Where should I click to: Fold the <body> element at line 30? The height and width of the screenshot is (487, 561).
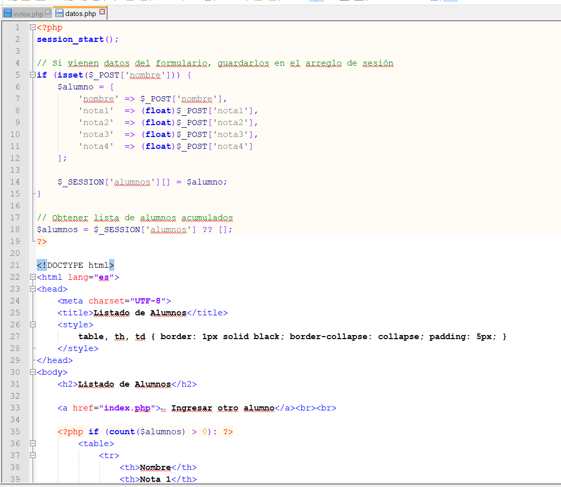(33, 372)
